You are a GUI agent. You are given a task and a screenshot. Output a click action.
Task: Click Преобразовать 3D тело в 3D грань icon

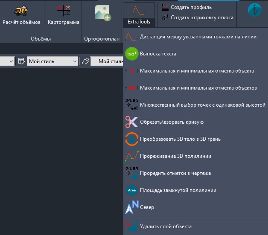[132, 139]
